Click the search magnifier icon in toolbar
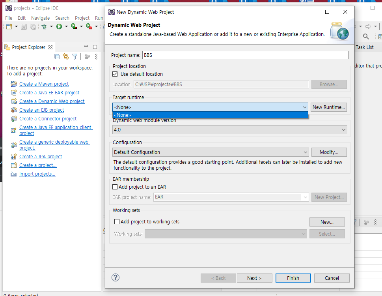The height and width of the screenshot is (296, 382). [x=366, y=37]
